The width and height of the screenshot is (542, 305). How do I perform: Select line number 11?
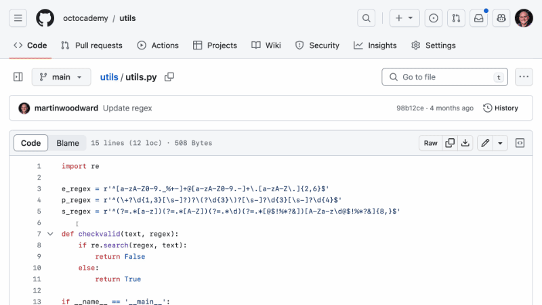pos(37,279)
